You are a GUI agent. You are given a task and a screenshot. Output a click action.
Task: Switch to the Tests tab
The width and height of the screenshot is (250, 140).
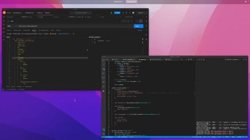click(52, 30)
